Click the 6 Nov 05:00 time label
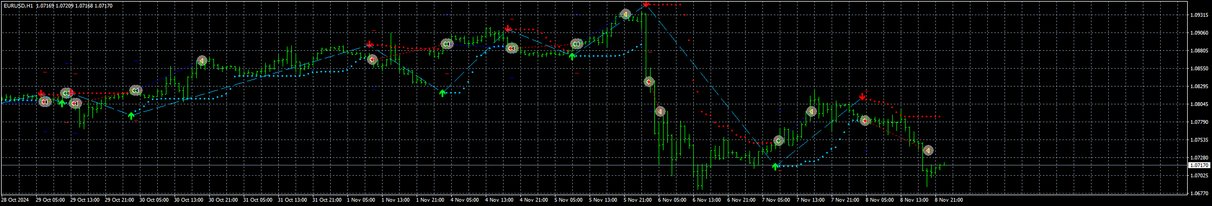The image size is (1212, 206). click(672, 200)
